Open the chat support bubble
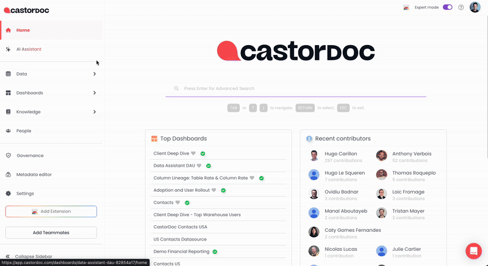The height and width of the screenshot is (266, 488). 474,251
